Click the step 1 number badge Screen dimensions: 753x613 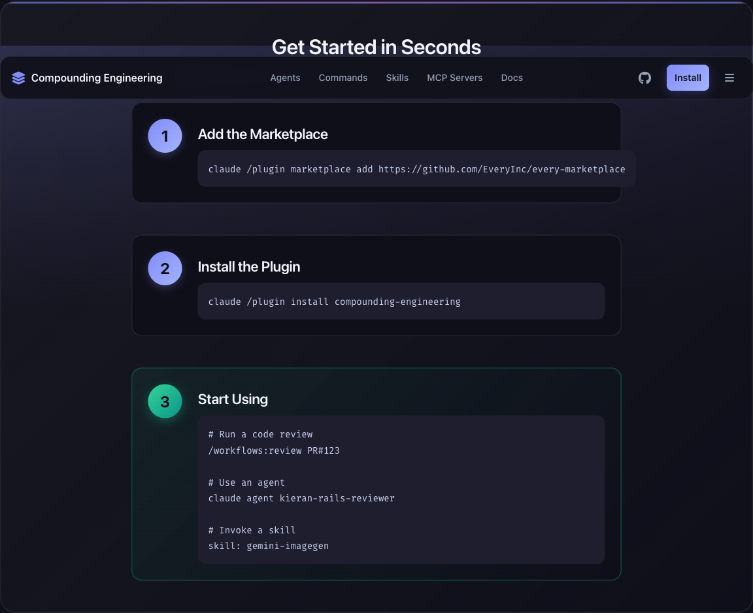coord(165,136)
